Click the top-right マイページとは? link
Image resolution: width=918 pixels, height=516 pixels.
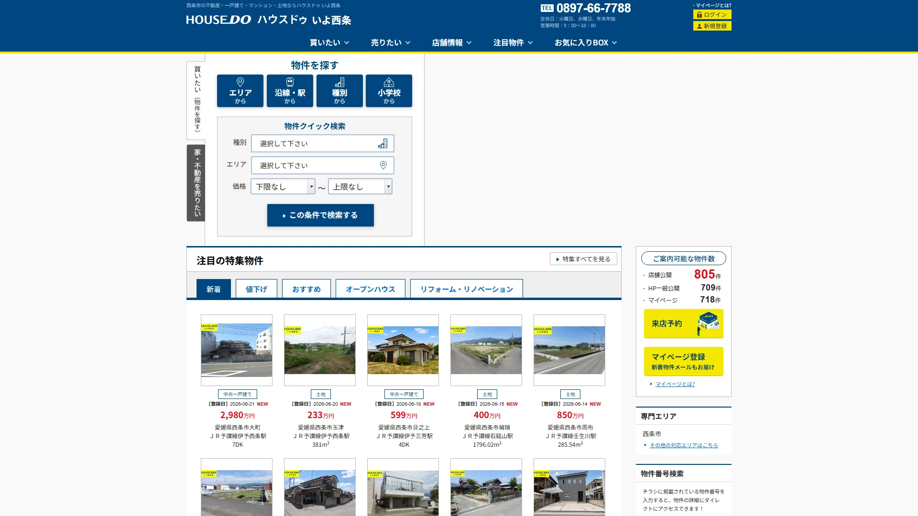pyautogui.click(x=713, y=5)
